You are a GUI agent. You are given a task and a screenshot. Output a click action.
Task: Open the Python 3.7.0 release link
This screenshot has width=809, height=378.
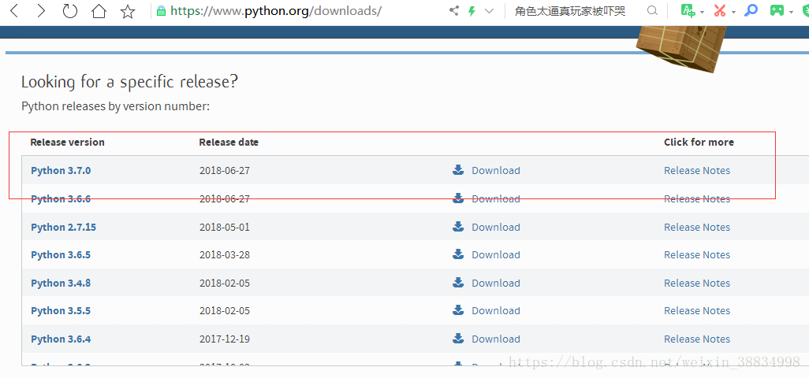[x=61, y=170]
